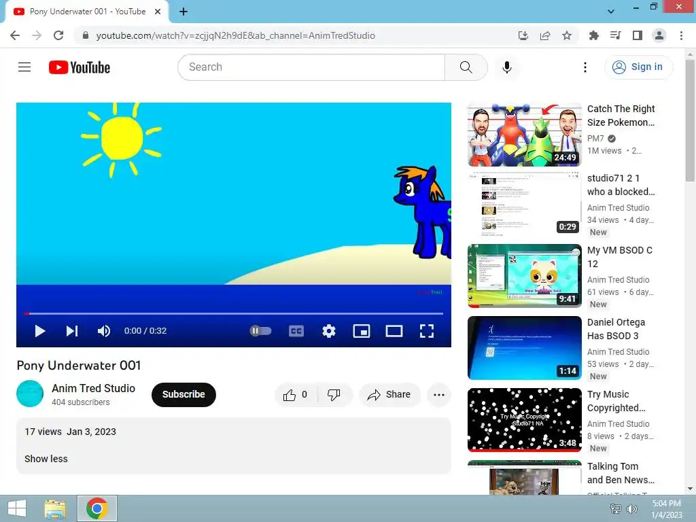The height and width of the screenshot is (522, 696).
Task: Click the address bar URL
Action: [x=236, y=35]
